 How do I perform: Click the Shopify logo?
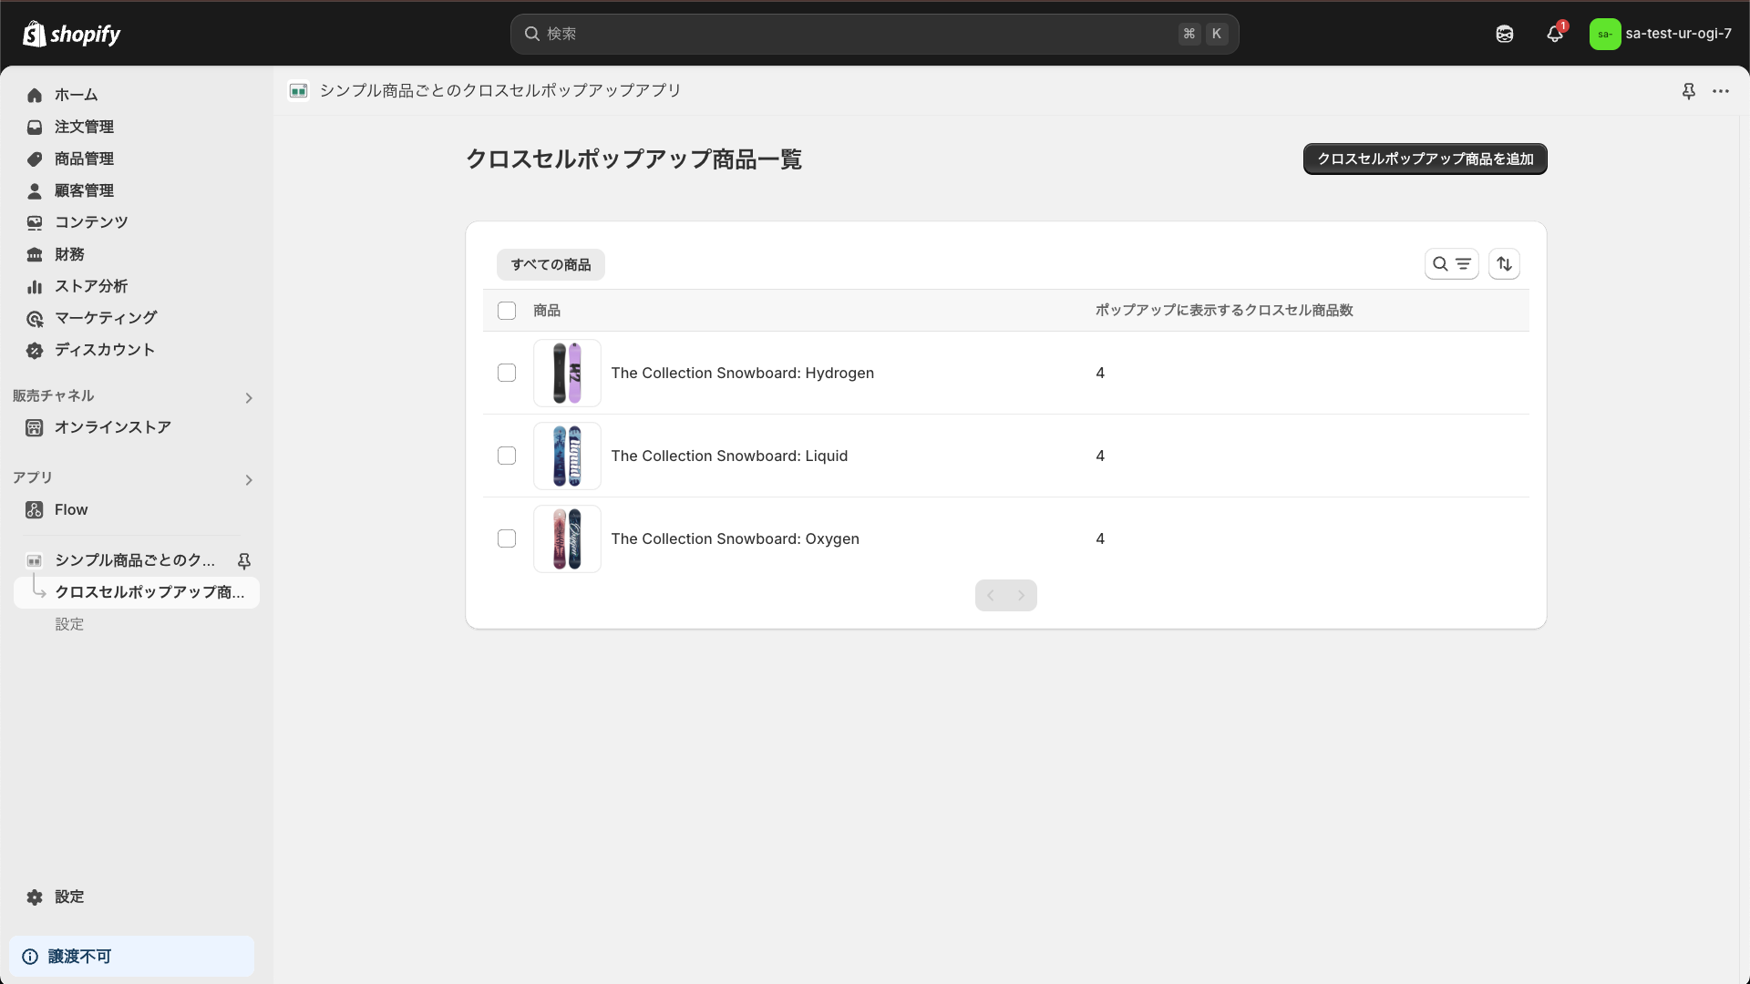point(72,35)
